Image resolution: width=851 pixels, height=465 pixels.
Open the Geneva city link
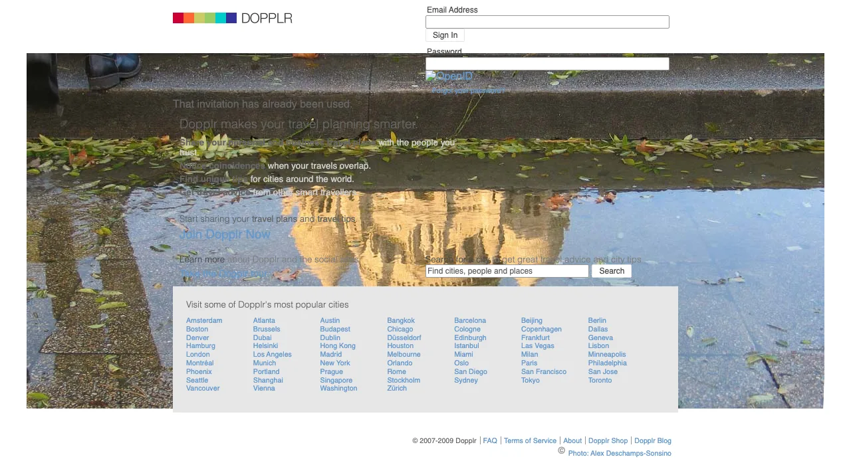(600, 338)
